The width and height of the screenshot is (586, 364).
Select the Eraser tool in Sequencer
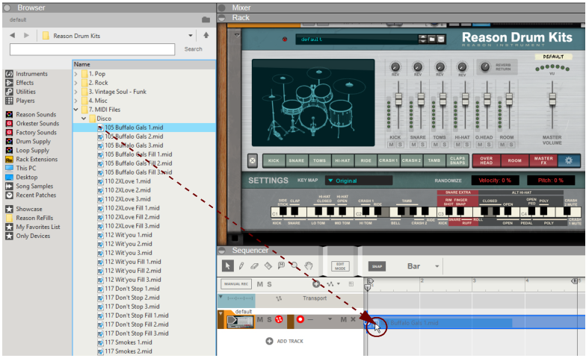tap(254, 266)
